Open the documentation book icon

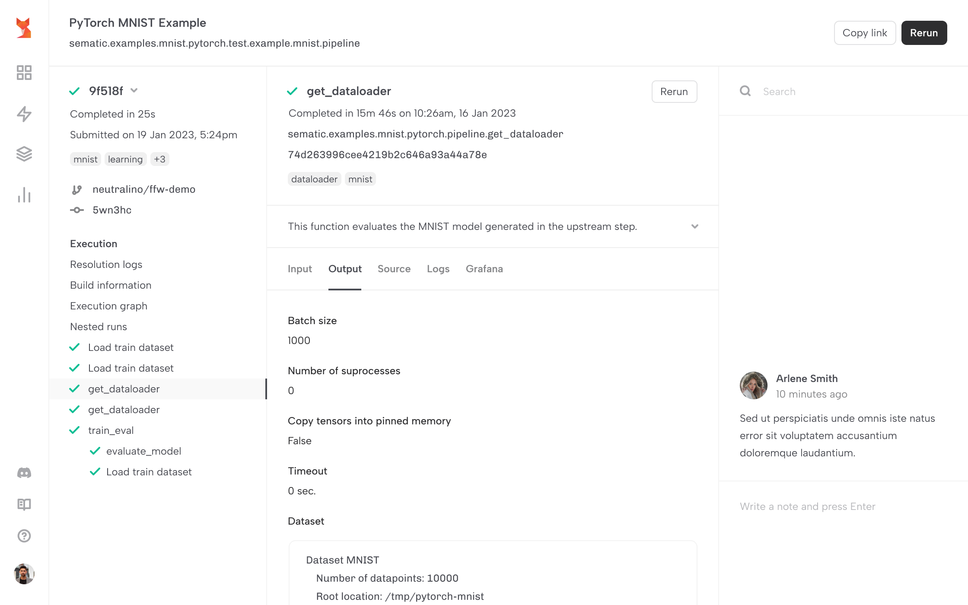click(24, 504)
